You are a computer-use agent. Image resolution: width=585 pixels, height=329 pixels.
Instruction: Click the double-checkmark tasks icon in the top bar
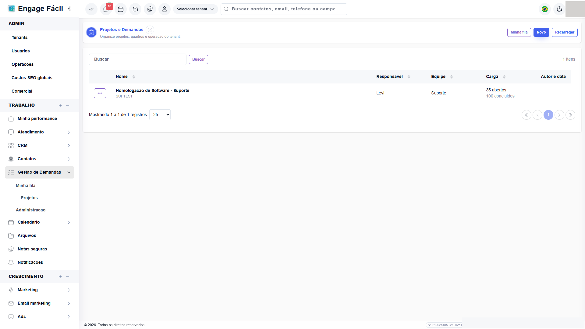[x=91, y=9]
